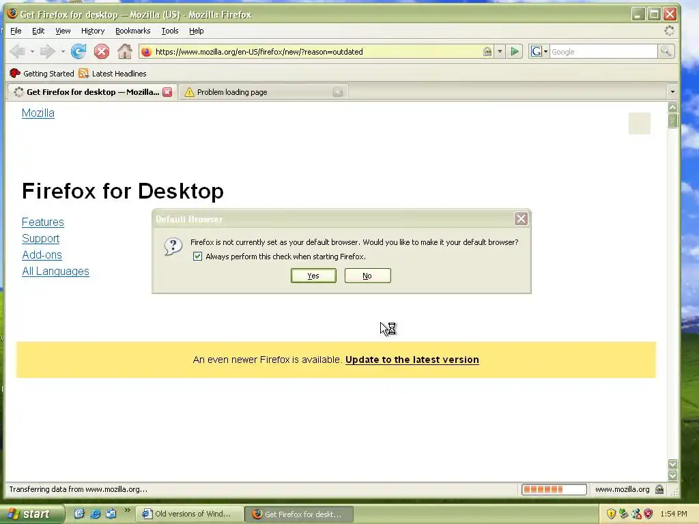Click No in Default Browser dialog
The image size is (699, 524).
click(367, 276)
